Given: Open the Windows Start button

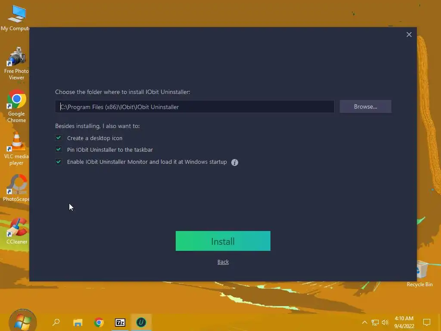Looking at the screenshot, I should point(22,322).
